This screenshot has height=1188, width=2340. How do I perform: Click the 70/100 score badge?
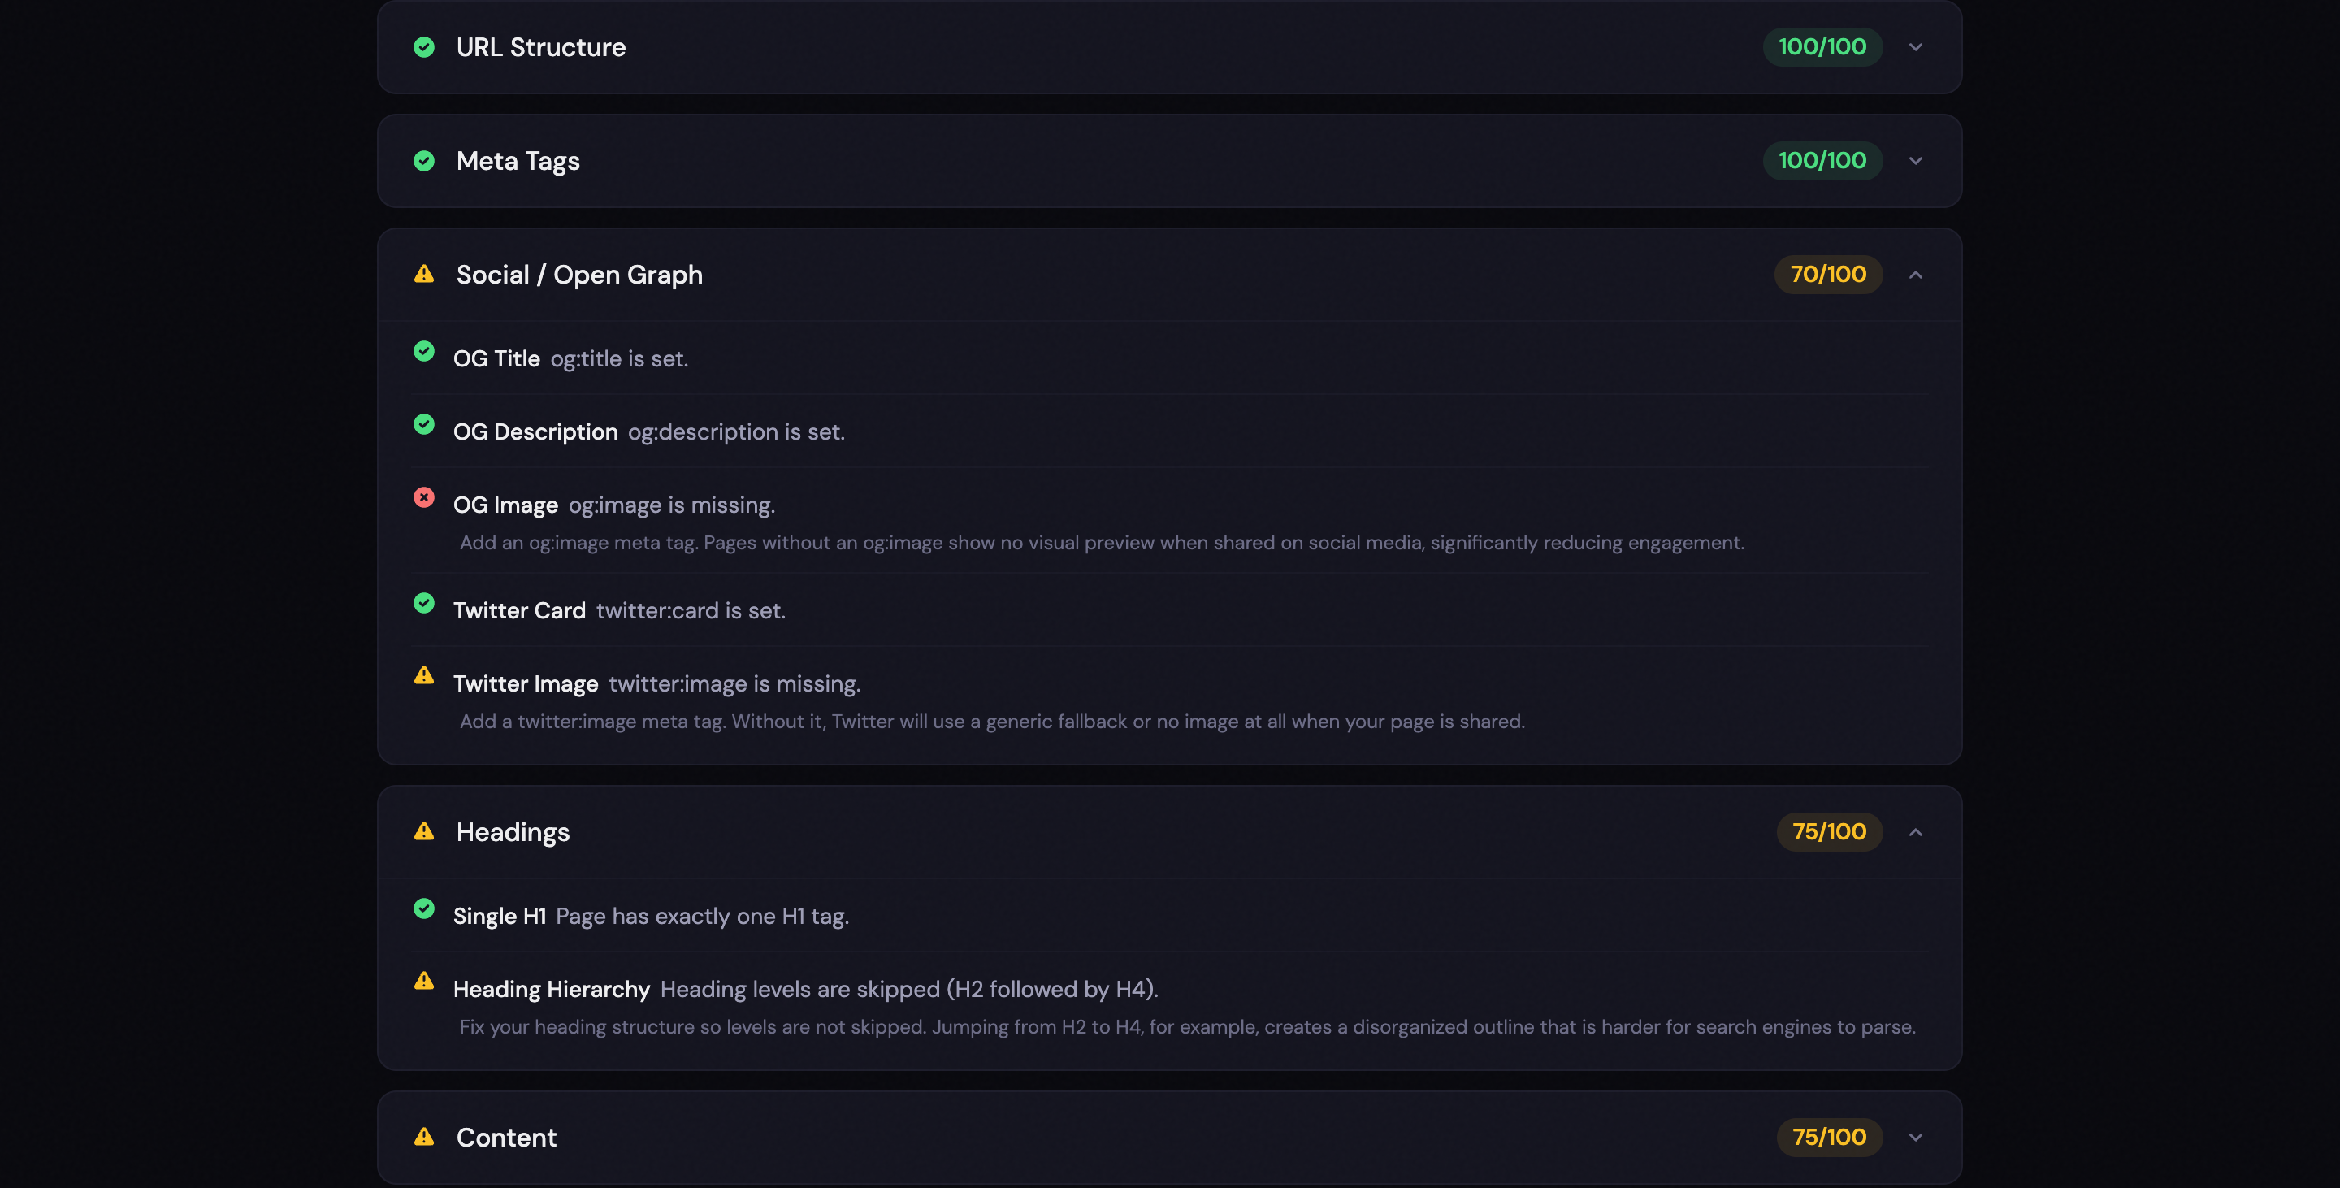[1826, 275]
